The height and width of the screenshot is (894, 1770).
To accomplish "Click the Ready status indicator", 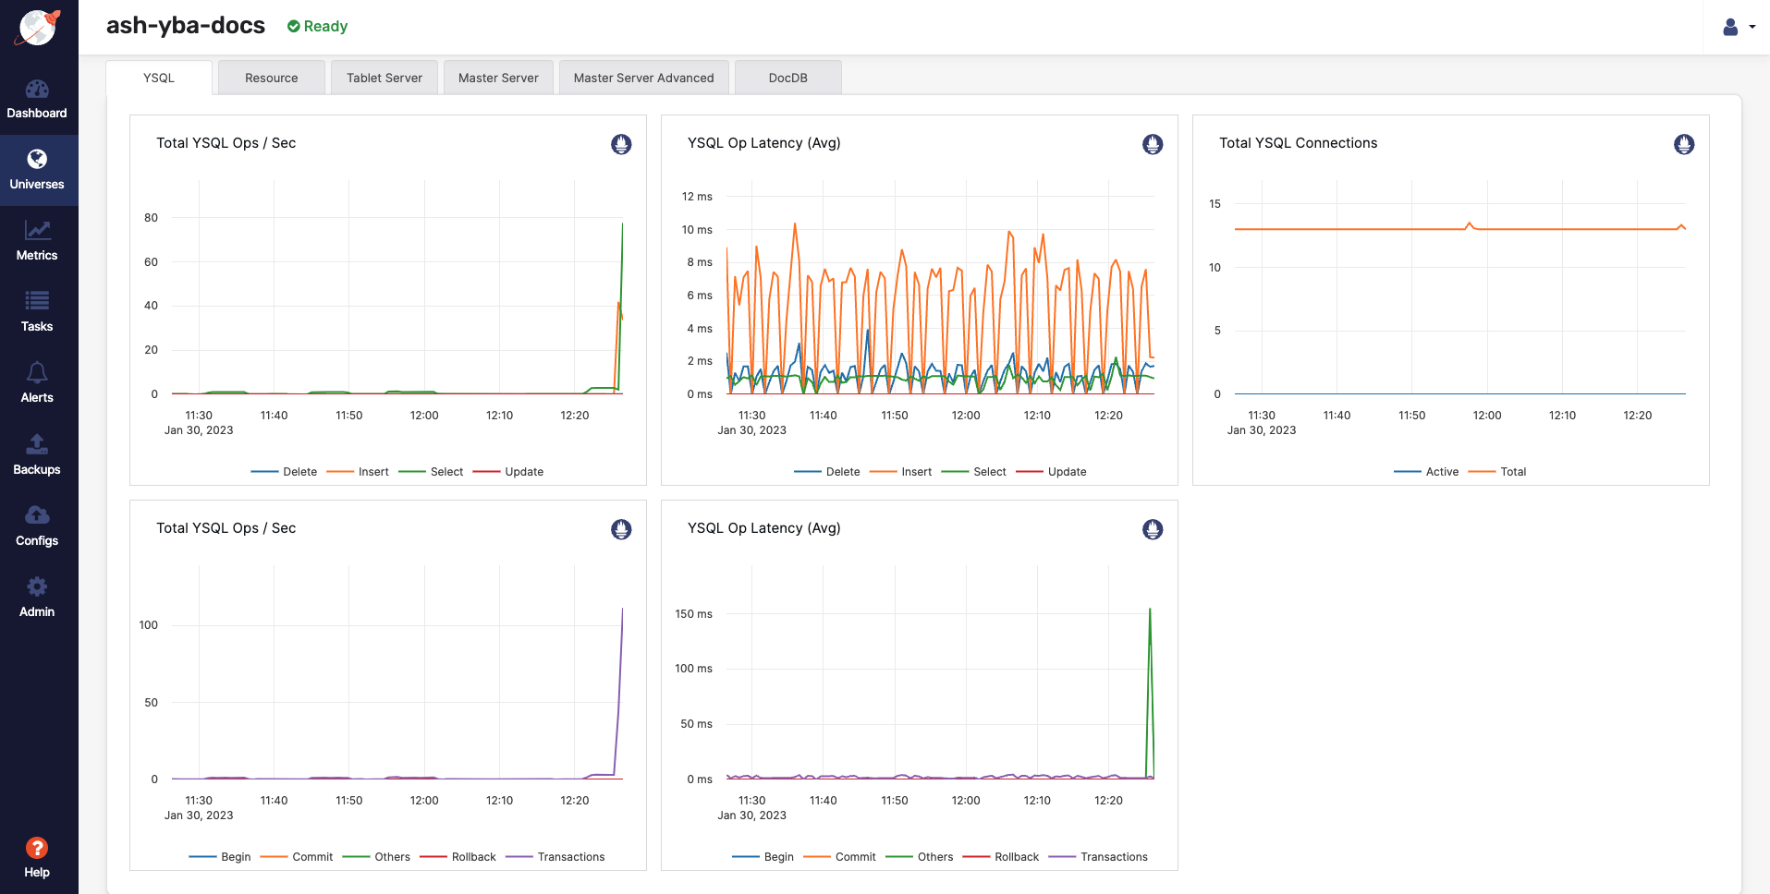I will (x=316, y=26).
